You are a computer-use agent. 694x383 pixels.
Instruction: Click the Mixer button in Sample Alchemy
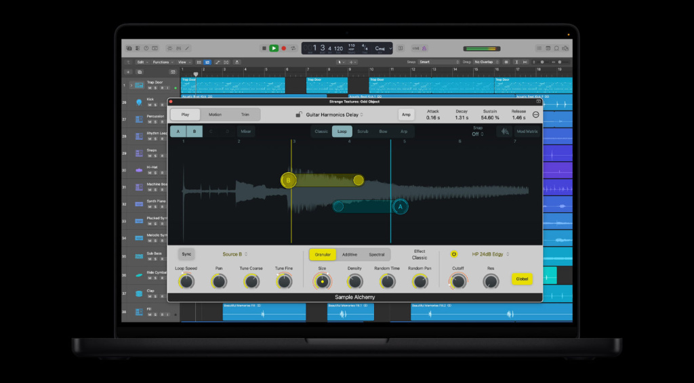[245, 132]
